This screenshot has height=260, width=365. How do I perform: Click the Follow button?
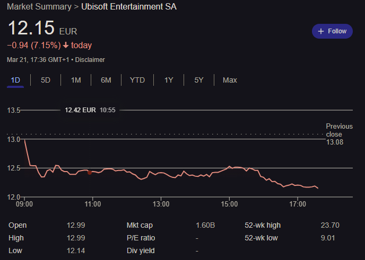tap(332, 31)
